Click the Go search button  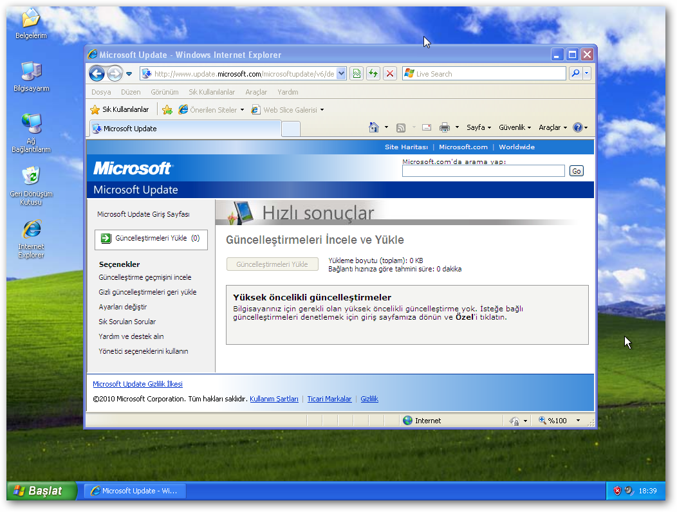[x=576, y=171]
